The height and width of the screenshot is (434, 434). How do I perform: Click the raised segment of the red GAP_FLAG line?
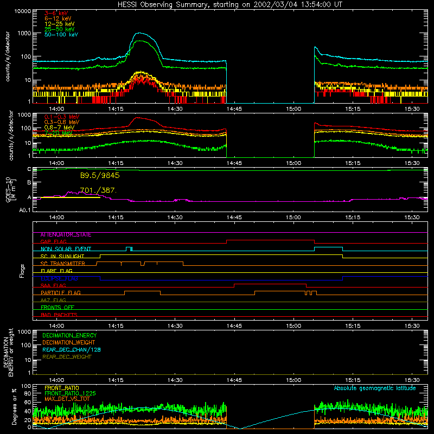click(270, 240)
